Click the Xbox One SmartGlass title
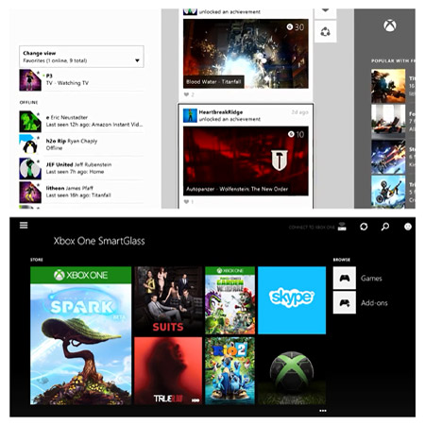The width and height of the screenshot is (425, 425). (99, 241)
